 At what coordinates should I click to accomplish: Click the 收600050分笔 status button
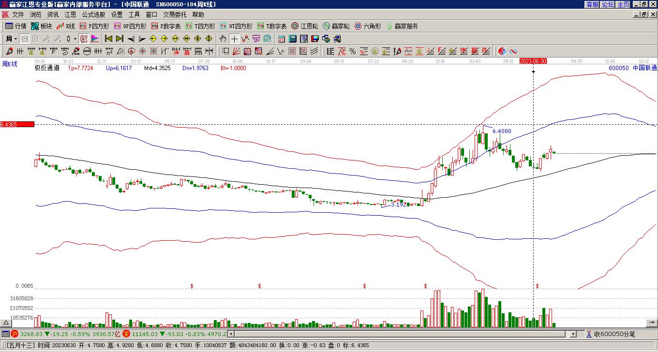click(x=614, y=334)
